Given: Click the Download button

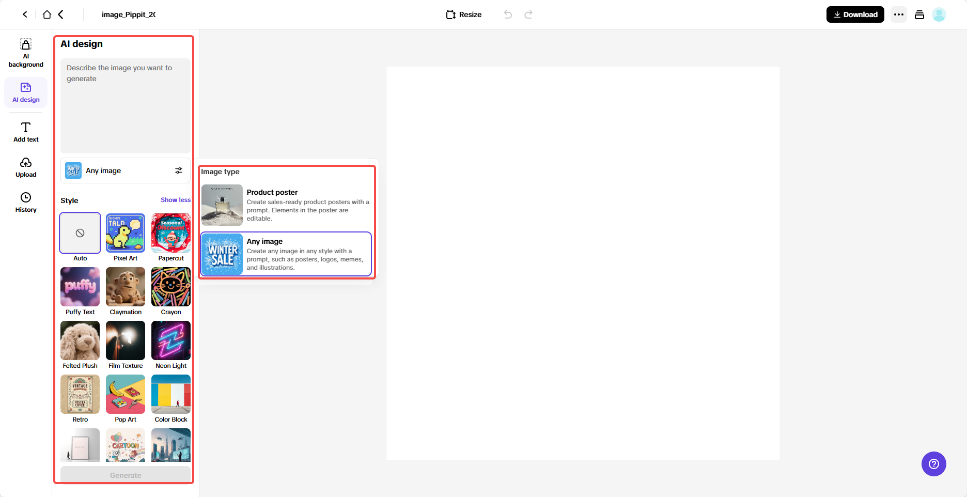Looking at the screenshot, I should point(855,14).
